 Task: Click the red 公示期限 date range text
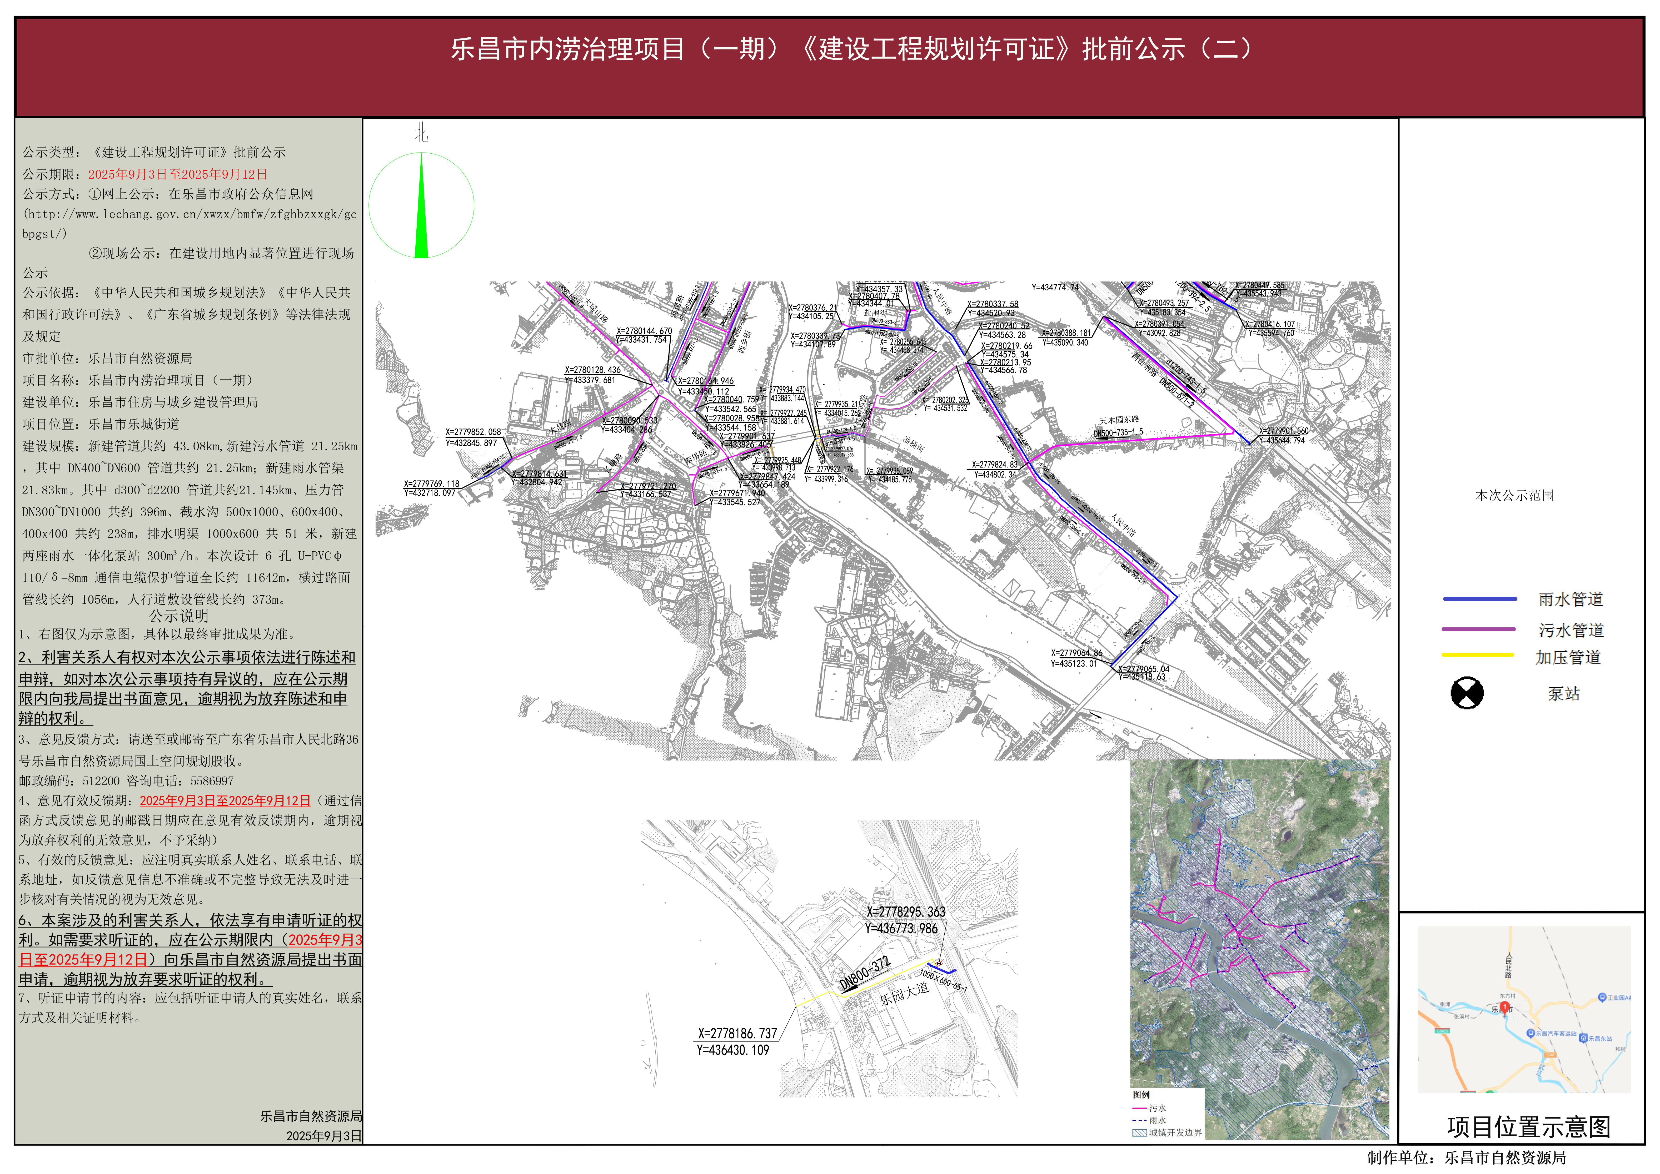178,174
